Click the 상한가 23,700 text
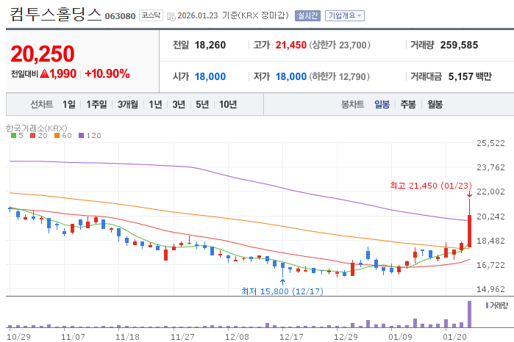The height and width of the screenshot is (342, 514). [x=340, y=45]
